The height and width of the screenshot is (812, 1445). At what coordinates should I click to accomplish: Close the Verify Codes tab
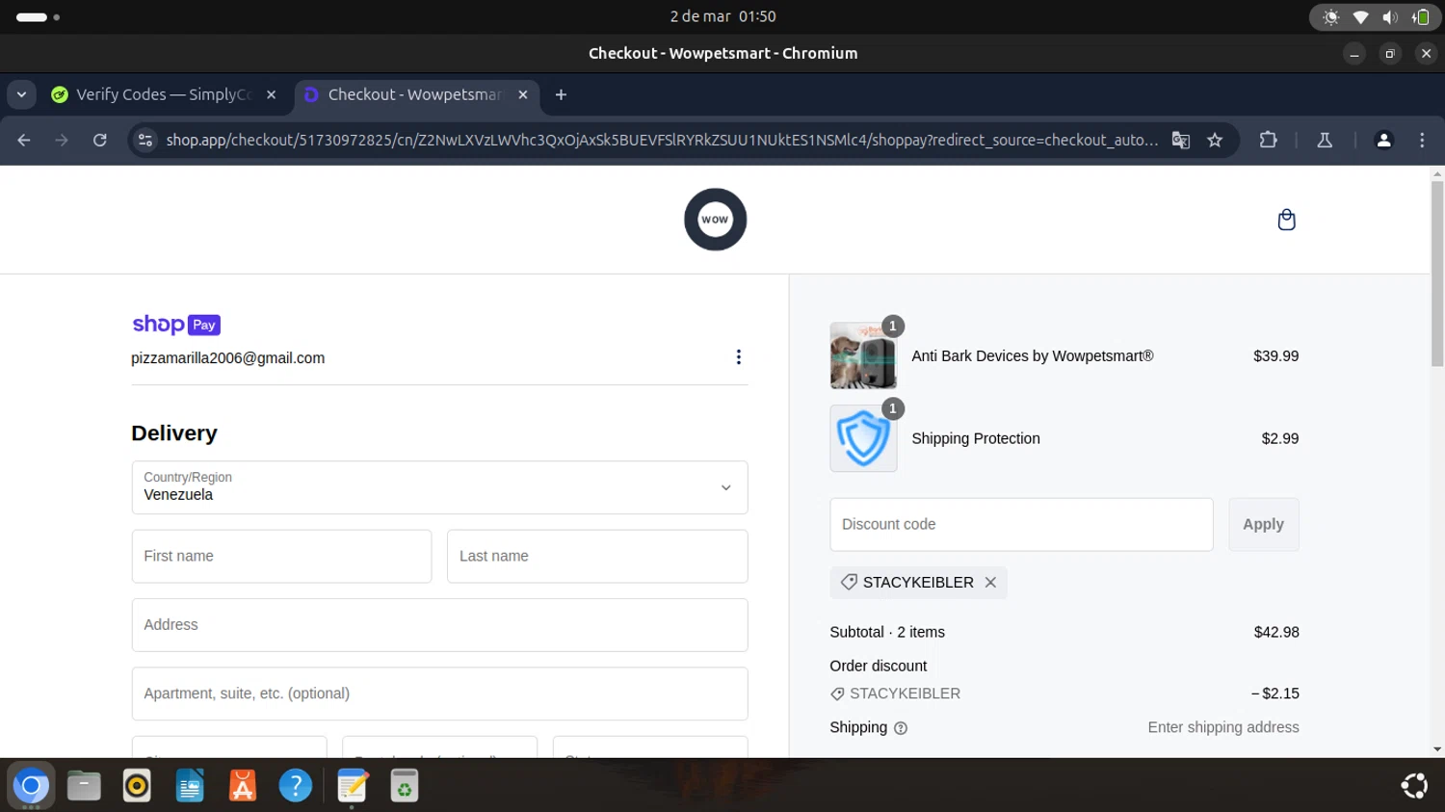[271, 94]
